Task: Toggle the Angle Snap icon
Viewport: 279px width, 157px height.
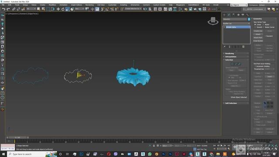Action: tap(107, 9)
